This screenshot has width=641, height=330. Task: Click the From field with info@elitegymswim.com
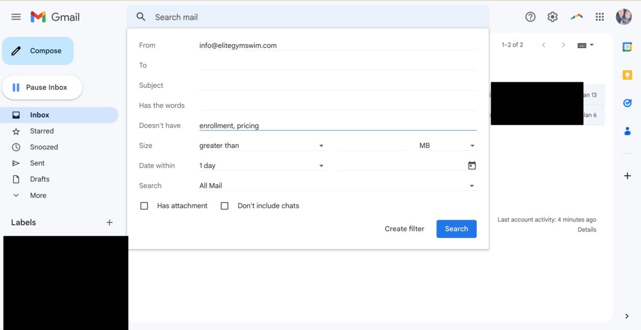pyautogui.click(x=338, y=45)
